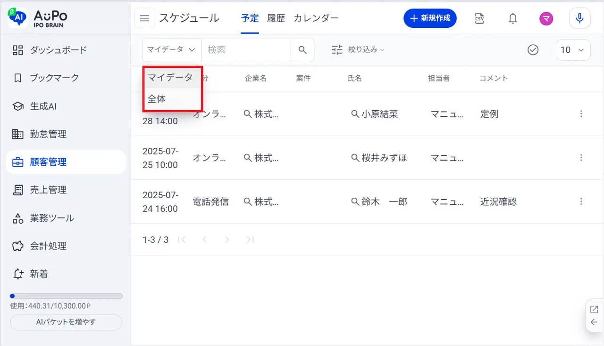Image resolution: width=604 pixels, height=346 pixels.
Task: Click the 電話発信 category cell
Action: pyautogui.click(x=210, y=201)
